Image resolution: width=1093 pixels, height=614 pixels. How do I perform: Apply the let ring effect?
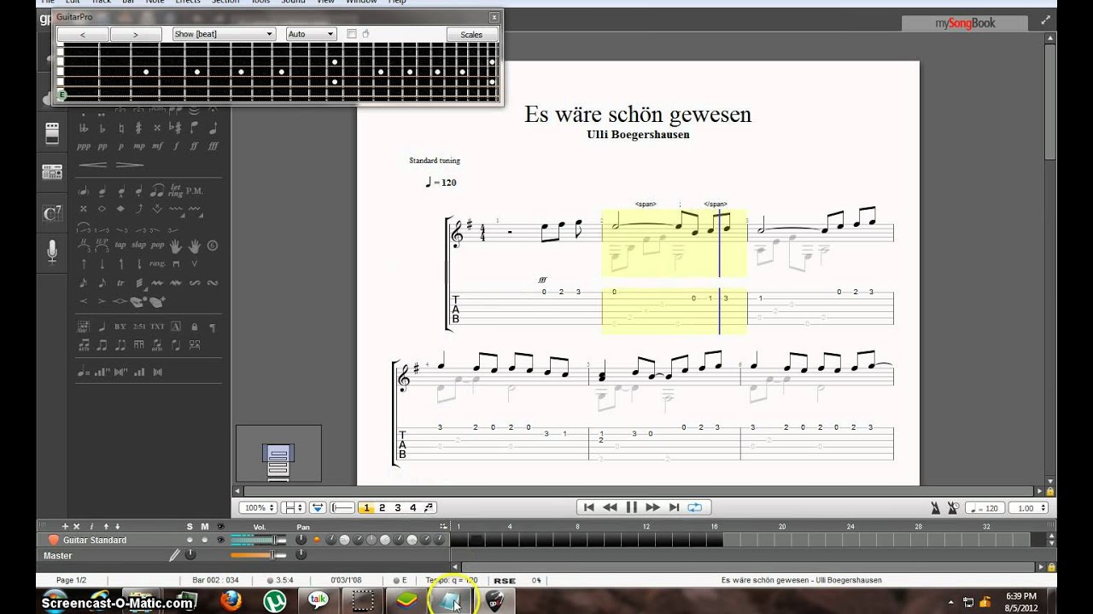pos(176,190)
